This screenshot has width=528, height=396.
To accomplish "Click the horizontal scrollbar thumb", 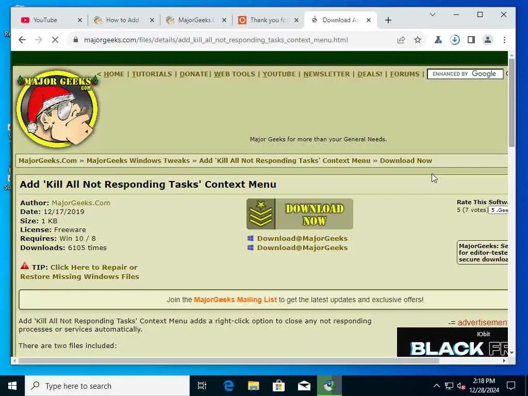I will [x=229, y=360].
